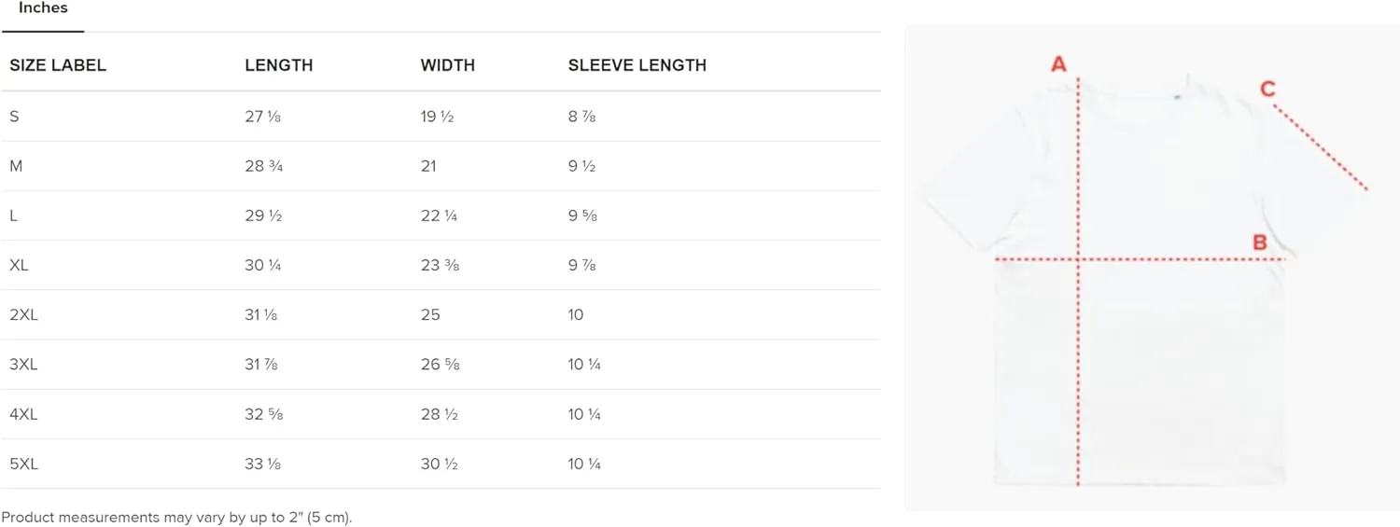Click the M width value 21
This screenshot has width=1400, height=527.
[x=429, y=166]
